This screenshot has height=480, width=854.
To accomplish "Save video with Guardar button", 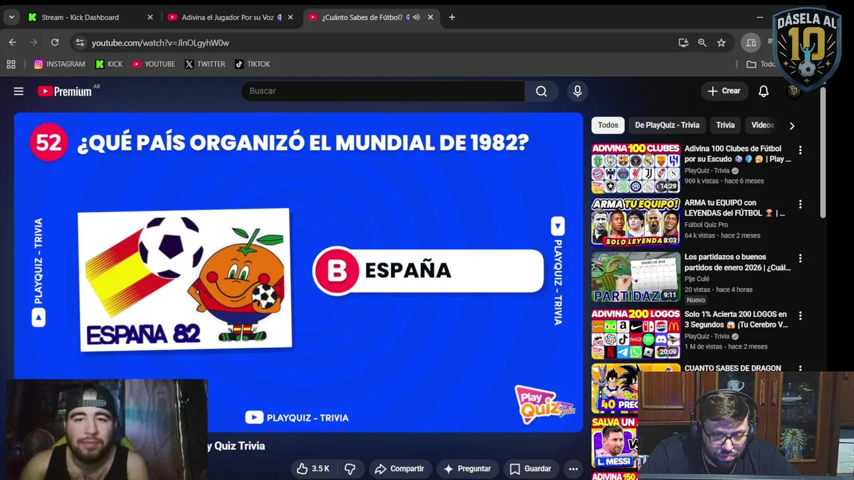I will click(x=530, y=469).
